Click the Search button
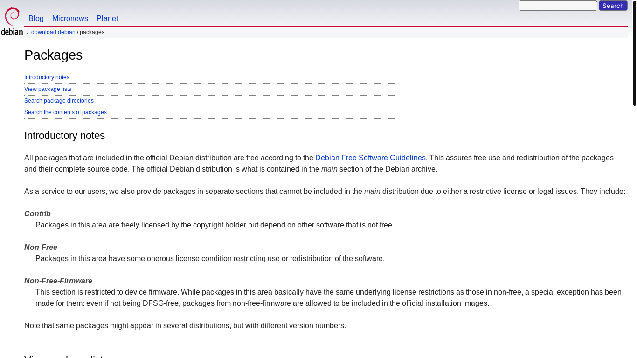This screenshot has width=637, height=358. 613,6
